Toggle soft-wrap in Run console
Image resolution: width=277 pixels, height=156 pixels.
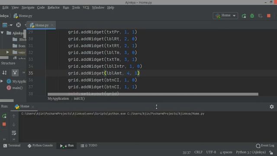tap(14, 133)
